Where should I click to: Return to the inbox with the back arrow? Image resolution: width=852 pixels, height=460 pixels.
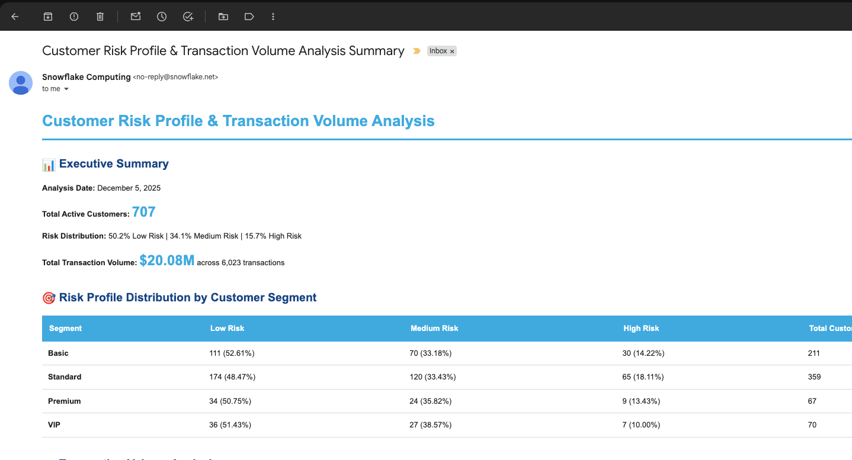pyautogui.click(x=15, y=17)
